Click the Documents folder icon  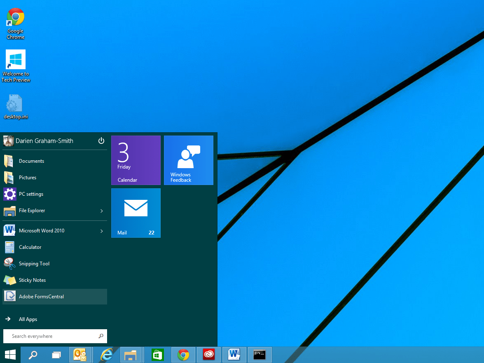[9, 161]
